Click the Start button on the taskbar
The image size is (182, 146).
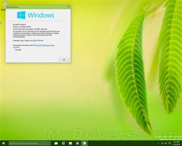point(4,143)
